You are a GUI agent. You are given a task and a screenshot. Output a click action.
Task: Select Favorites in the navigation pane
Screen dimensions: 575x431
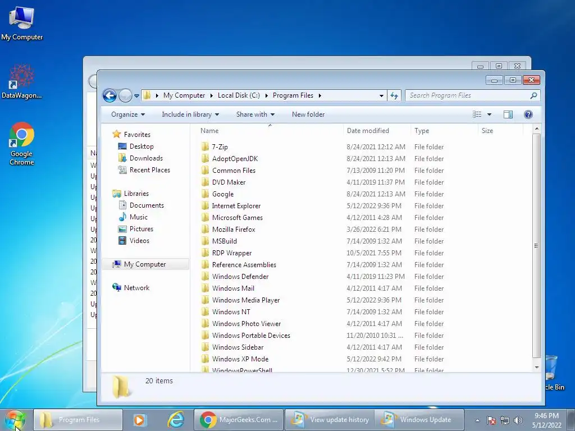point(137,135)
